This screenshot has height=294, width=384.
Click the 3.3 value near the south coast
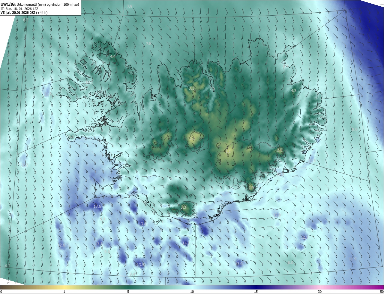(184, 207)
